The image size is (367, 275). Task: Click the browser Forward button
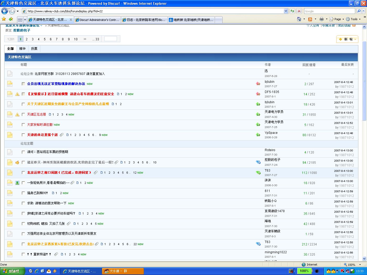(x=12, y=11)
